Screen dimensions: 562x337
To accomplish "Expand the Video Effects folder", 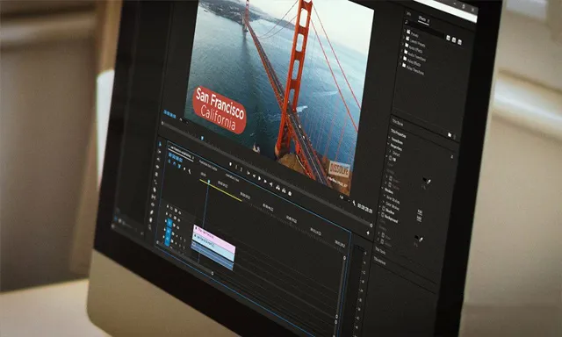I will coord(401,57).
